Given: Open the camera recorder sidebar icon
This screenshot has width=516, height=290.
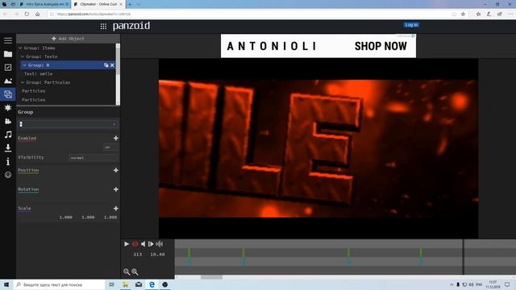Looking at the screenshot, I should (x=8, y=122).
